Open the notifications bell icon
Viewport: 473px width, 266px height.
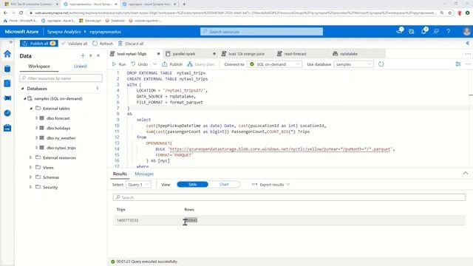tap(423, 31)
